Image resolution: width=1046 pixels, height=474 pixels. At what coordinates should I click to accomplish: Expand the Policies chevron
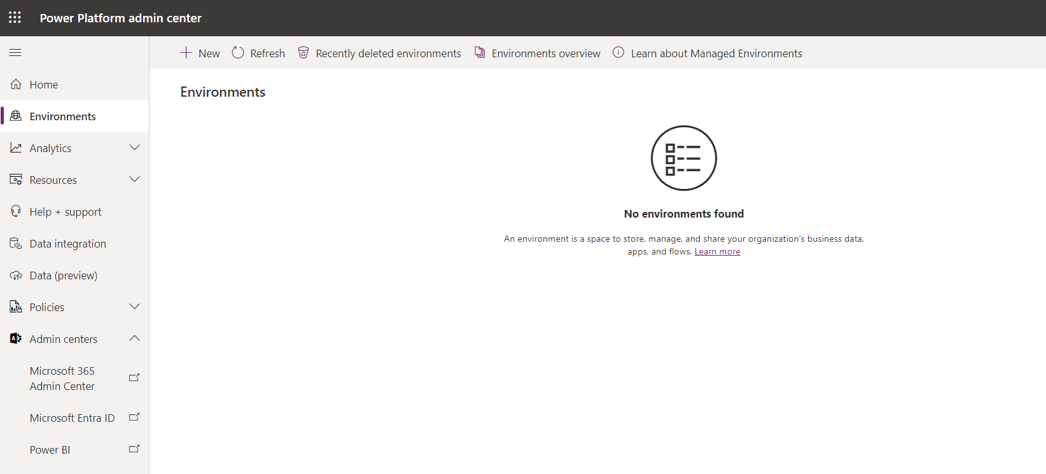(x=134, y=307)
